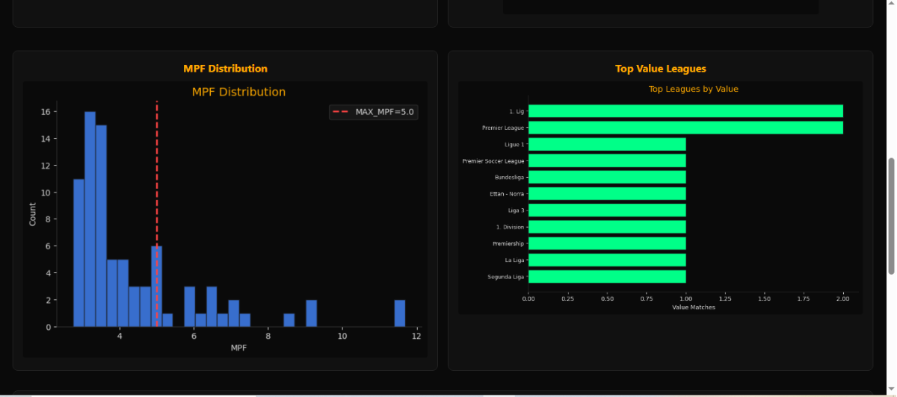This screenshot has height=397, width=897.
Task: Click the "Top Leagues by Value" chart title
Action: point(693,90)
